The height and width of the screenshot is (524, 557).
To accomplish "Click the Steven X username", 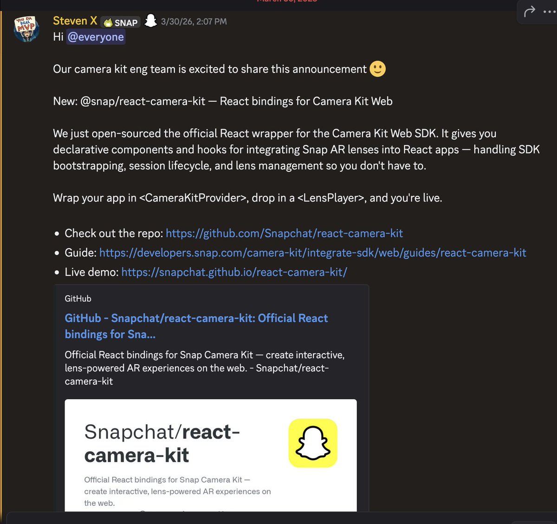I will click(75, 21).
